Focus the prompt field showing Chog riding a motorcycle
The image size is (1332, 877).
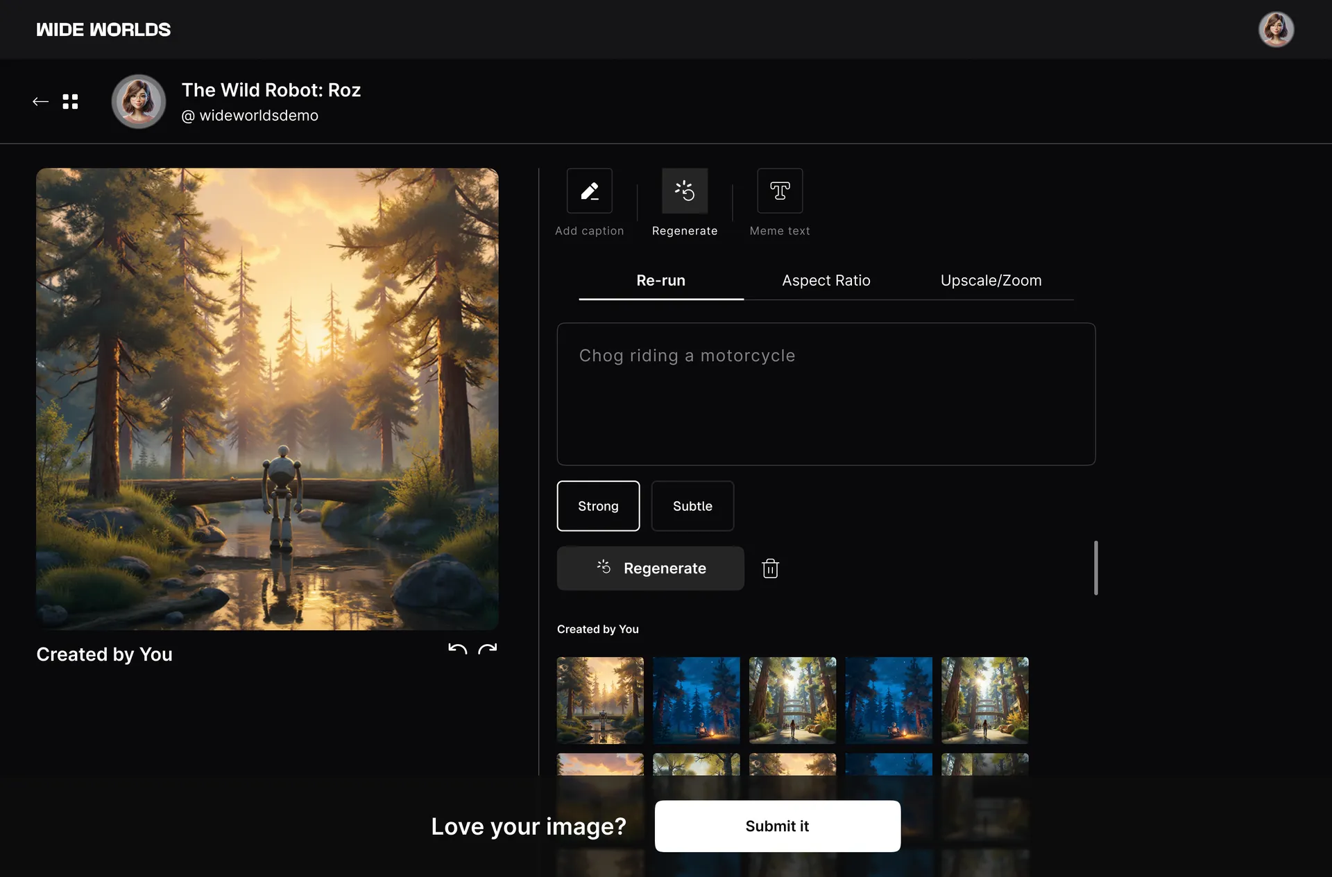[826, 394]
